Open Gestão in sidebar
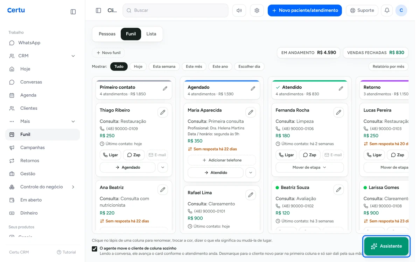Viewport: 420px width, 262px height. [42, 174]
